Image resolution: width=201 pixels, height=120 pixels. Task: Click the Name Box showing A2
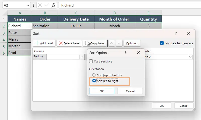pyautogui.click(x=16, y=5)
